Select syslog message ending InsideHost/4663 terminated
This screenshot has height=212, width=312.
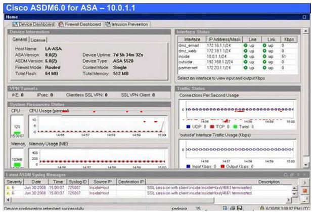[200, 188]
